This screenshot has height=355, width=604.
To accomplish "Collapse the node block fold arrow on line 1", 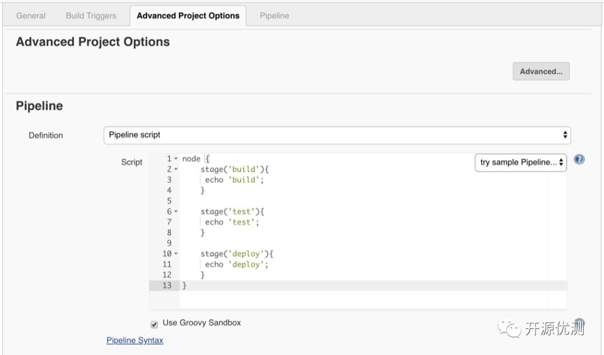I will [x=176, y=159].
